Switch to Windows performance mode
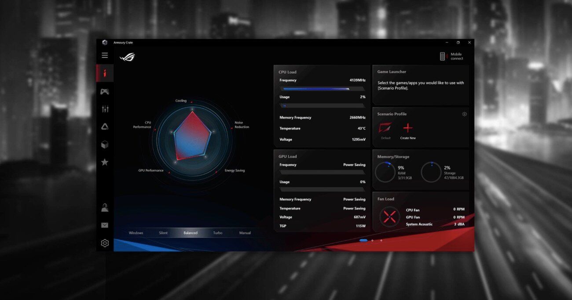 tap(136, 233)
